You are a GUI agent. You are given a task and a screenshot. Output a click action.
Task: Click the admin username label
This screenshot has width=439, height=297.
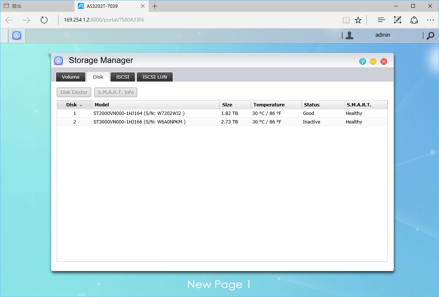coord(383,35)
